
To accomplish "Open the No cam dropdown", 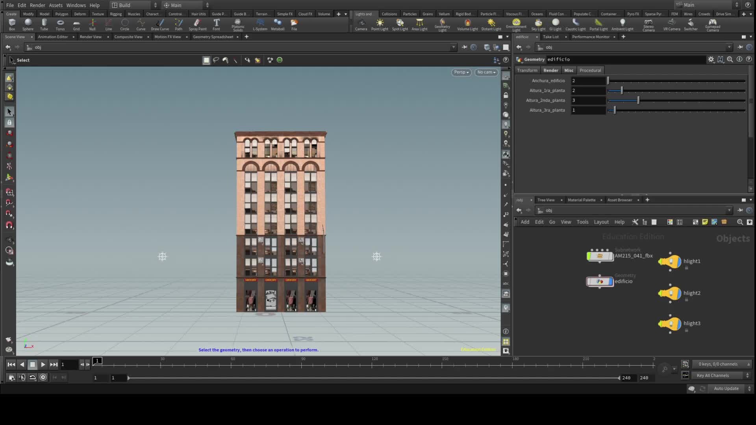I will pos(486,72).
